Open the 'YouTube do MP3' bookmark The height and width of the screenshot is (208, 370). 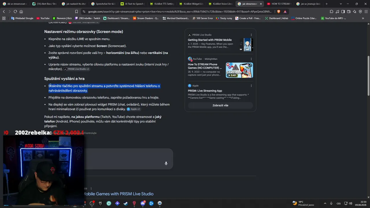333,18
